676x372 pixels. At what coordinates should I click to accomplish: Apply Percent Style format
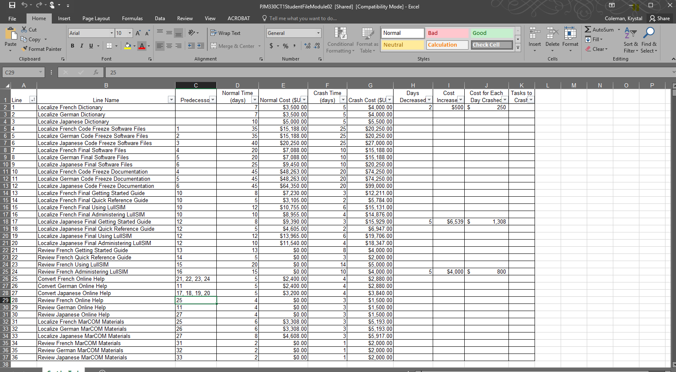click(285, 46)
